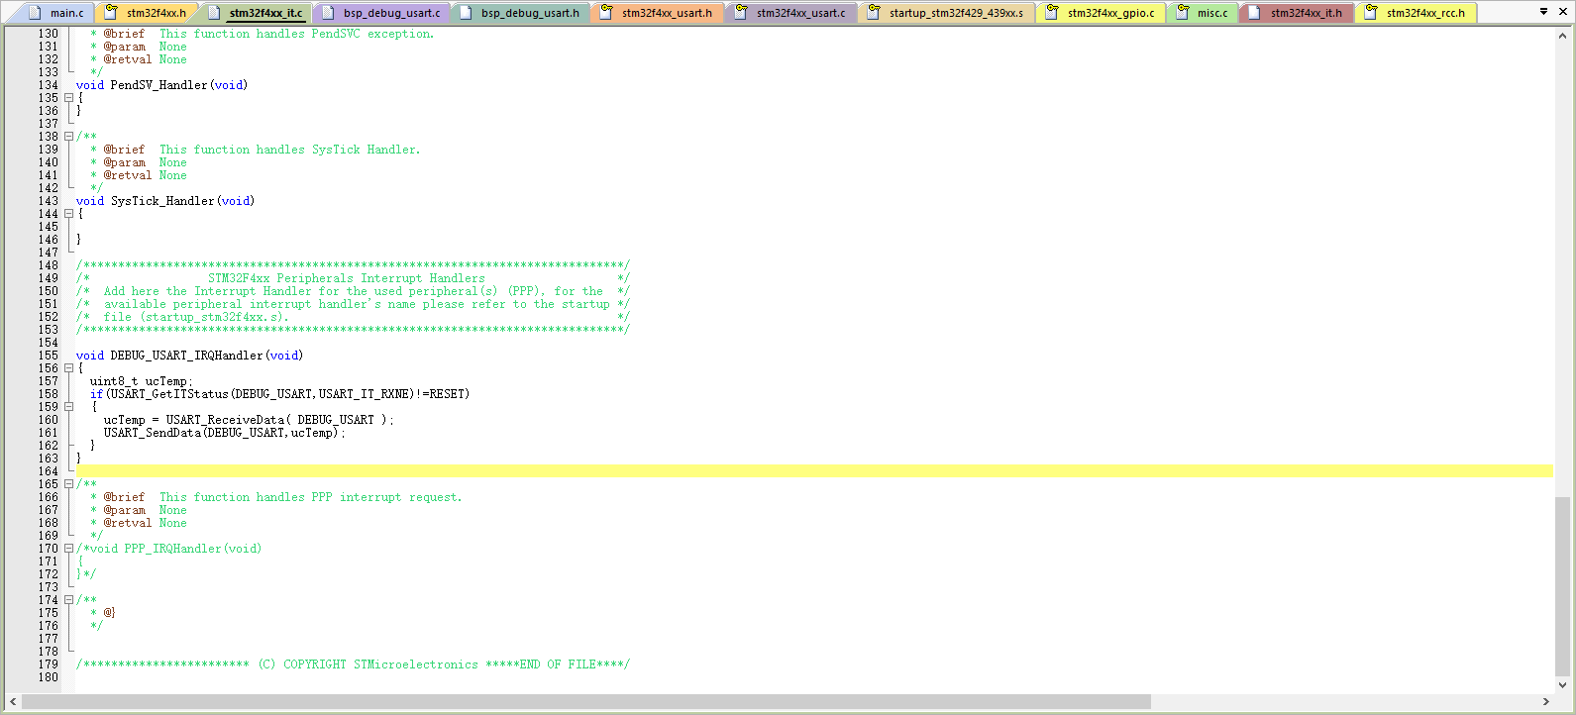Click the 'uint8_t ucTemp;' declaration
The width and height of the screenshot is (1576, 715).
[x=142, y=381]
